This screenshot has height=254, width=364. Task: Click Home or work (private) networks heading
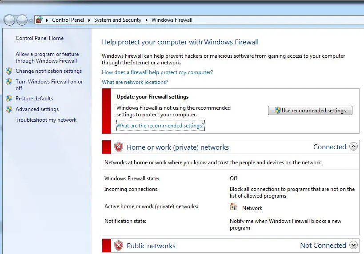(178, 147)
